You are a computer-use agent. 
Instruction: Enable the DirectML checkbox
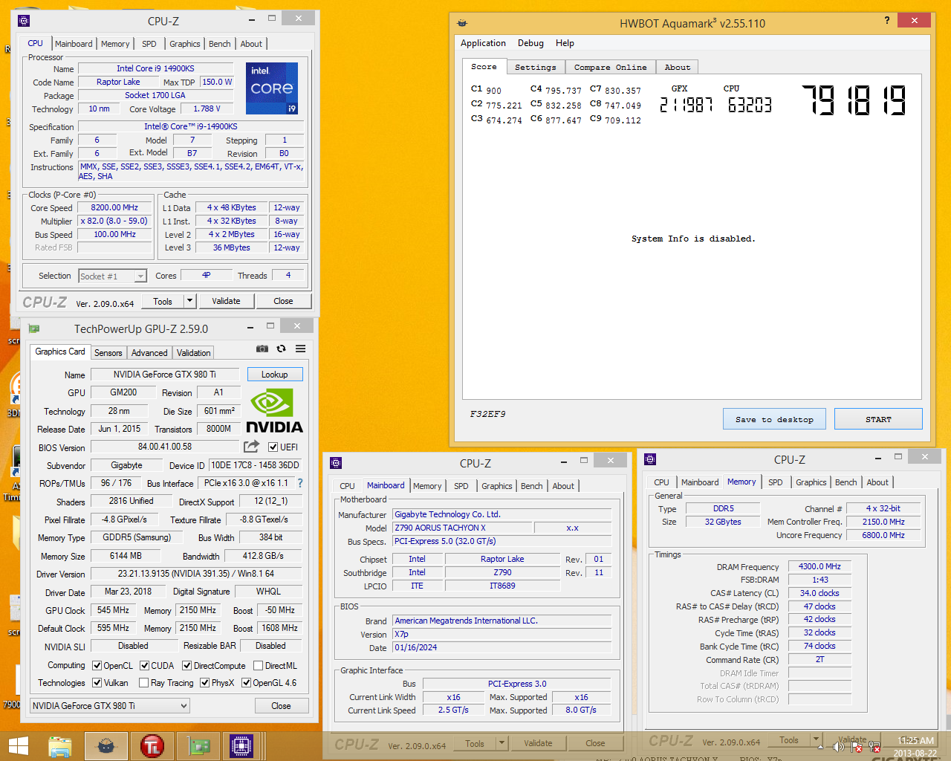(x=258, y=666)
